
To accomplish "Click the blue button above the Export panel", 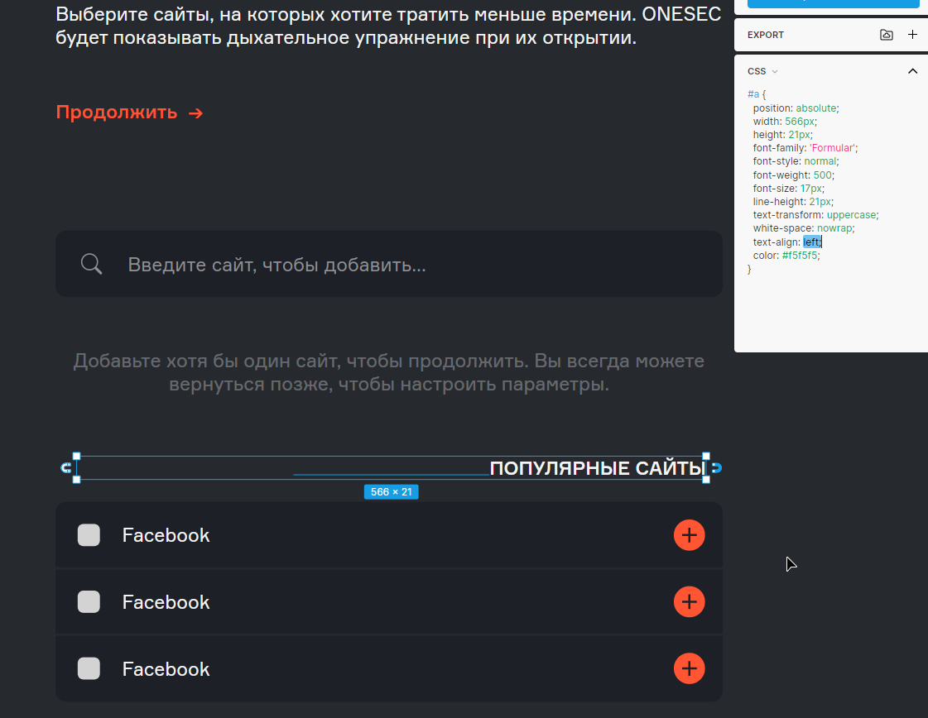I will coord(833,3).
